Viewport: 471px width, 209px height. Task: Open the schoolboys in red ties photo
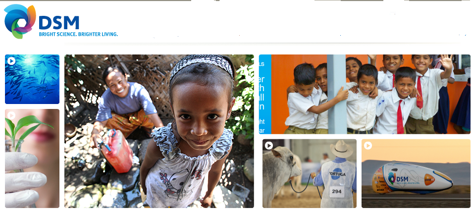coord(370,94)
